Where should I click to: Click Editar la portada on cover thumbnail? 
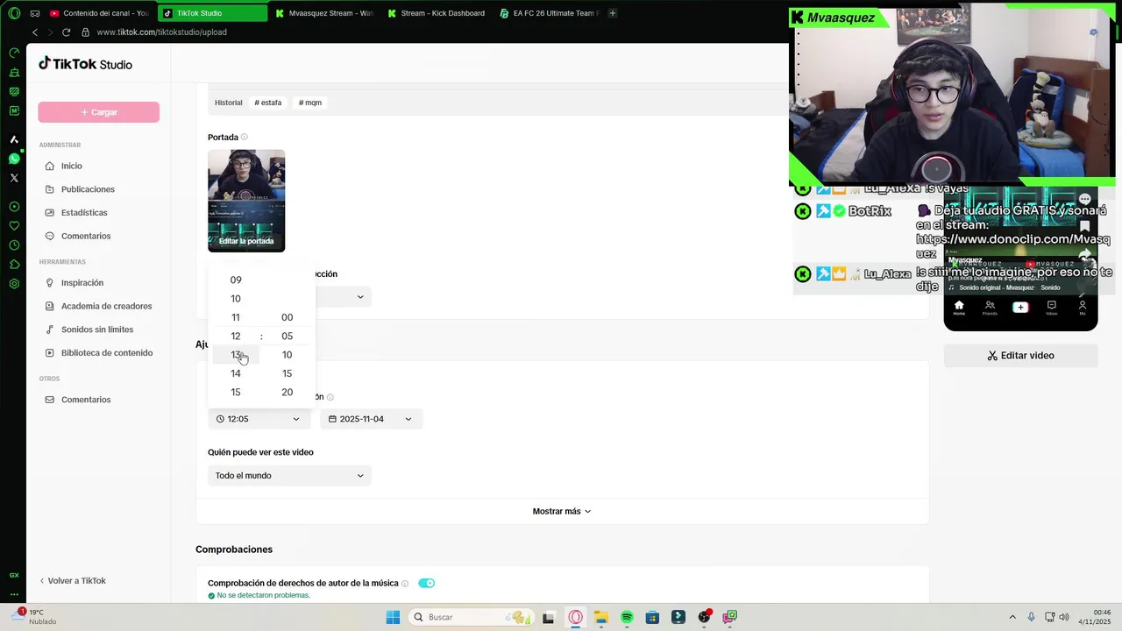click(x=246, y=241)
